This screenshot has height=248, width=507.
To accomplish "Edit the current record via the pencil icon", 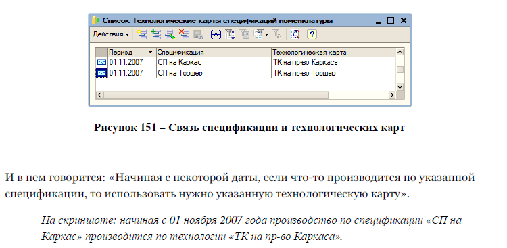I will pos(170,34).
